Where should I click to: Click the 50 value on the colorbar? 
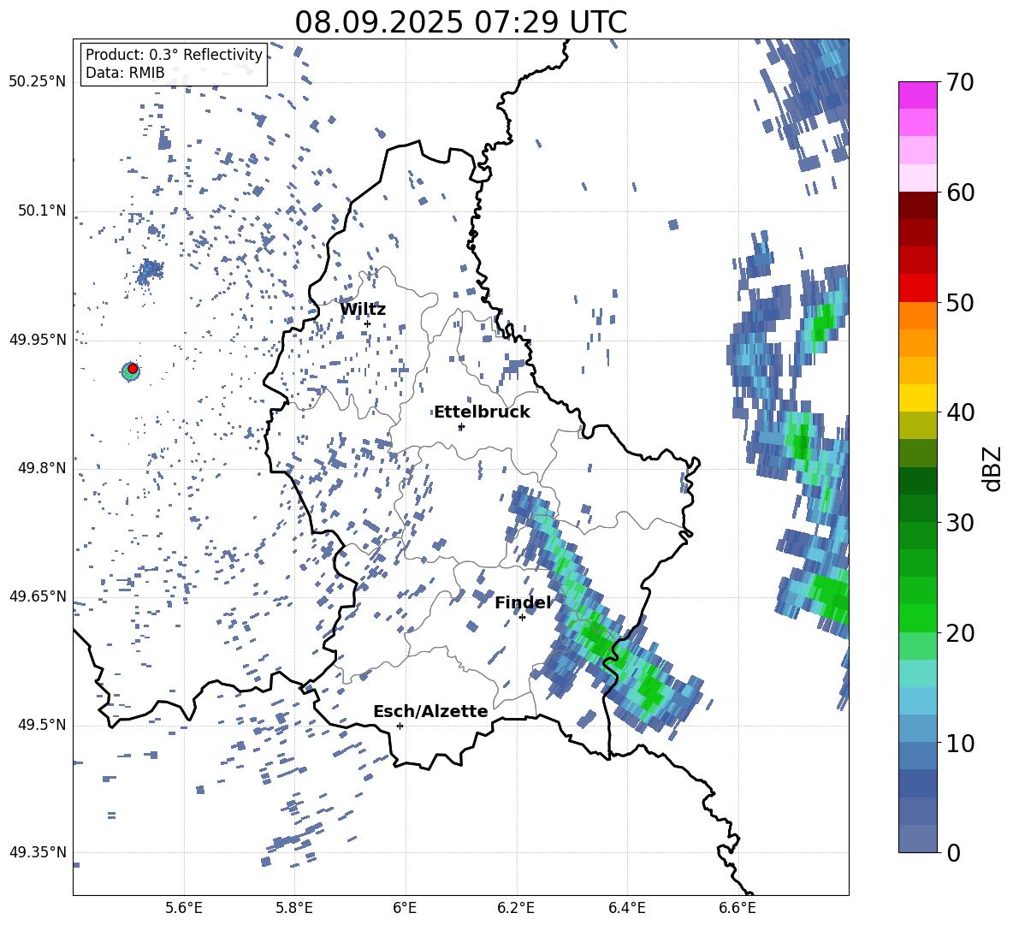tap(960, 303)
